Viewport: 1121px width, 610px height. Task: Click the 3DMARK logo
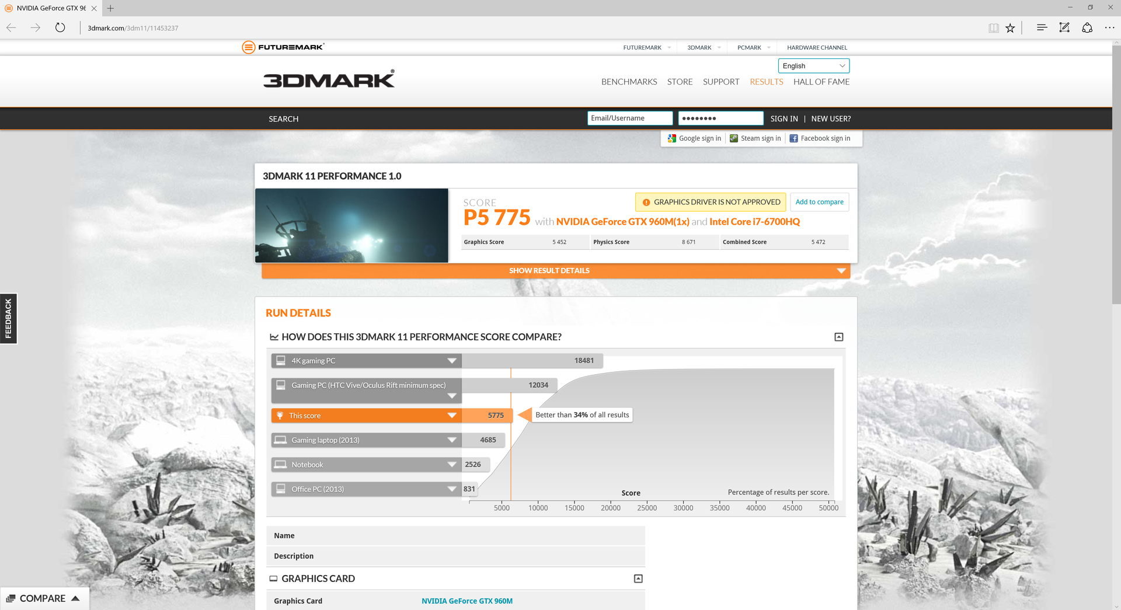click(329, 79)
